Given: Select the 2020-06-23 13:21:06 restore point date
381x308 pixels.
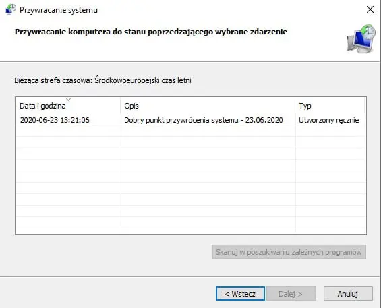Looking at the screenshot, I should point(55,120).
